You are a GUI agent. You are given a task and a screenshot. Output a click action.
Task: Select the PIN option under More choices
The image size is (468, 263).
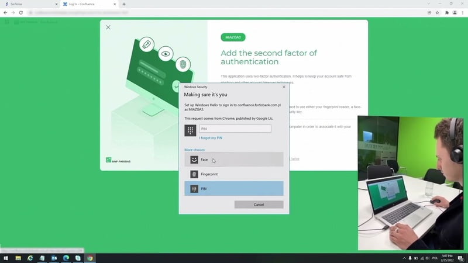(233, 189)
